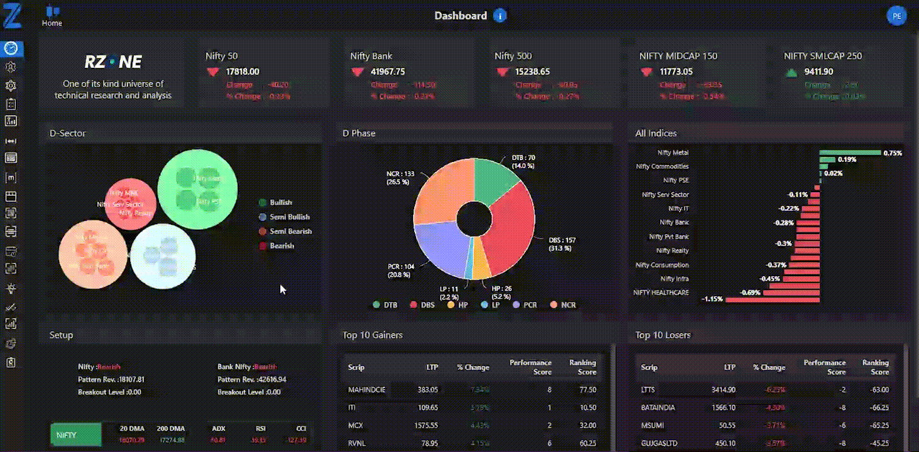Click the red down arrow for Nifty Bank
Image resolution: width=919 pixels, height=452 pixels.
pos(358,72)
